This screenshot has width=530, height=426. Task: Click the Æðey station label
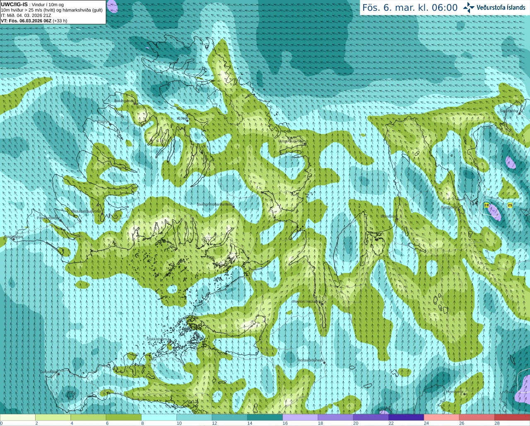pos(182,119)
